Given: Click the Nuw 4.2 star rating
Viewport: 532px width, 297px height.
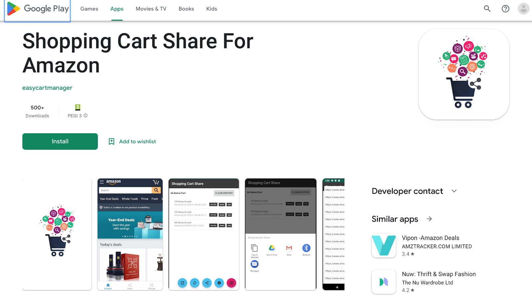Looking at the screenshot, I should 408,290.
